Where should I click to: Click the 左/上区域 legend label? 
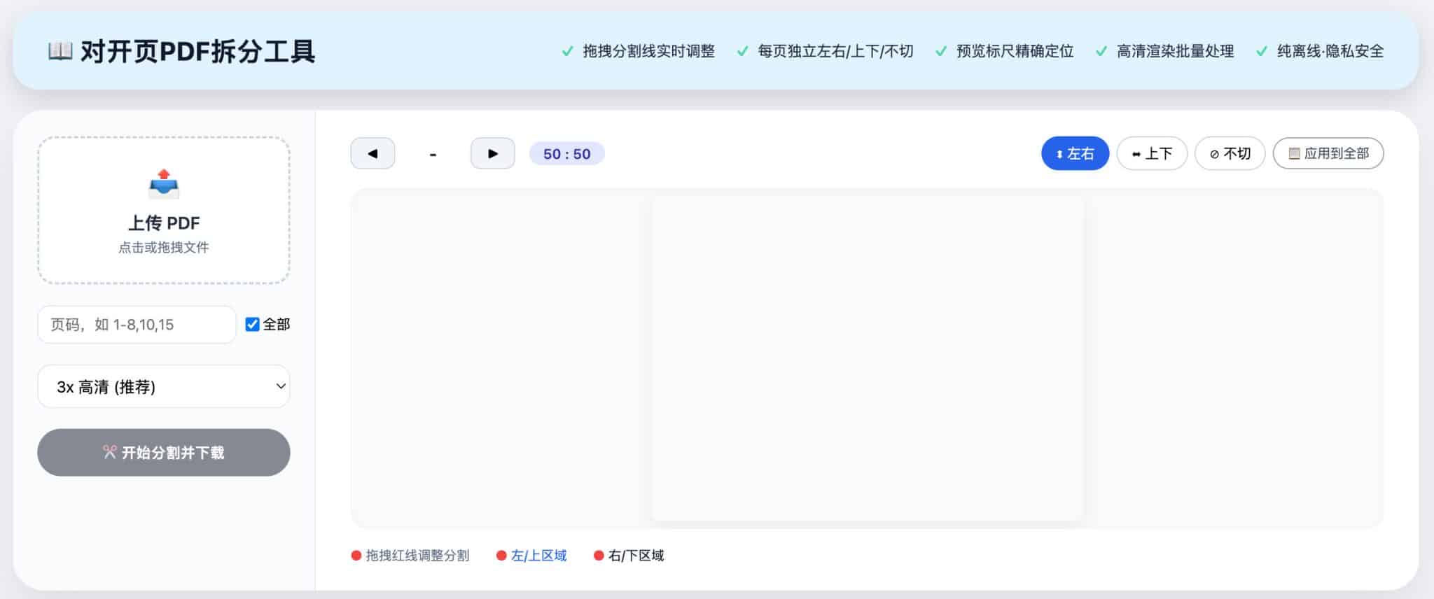tap(538, 556)
